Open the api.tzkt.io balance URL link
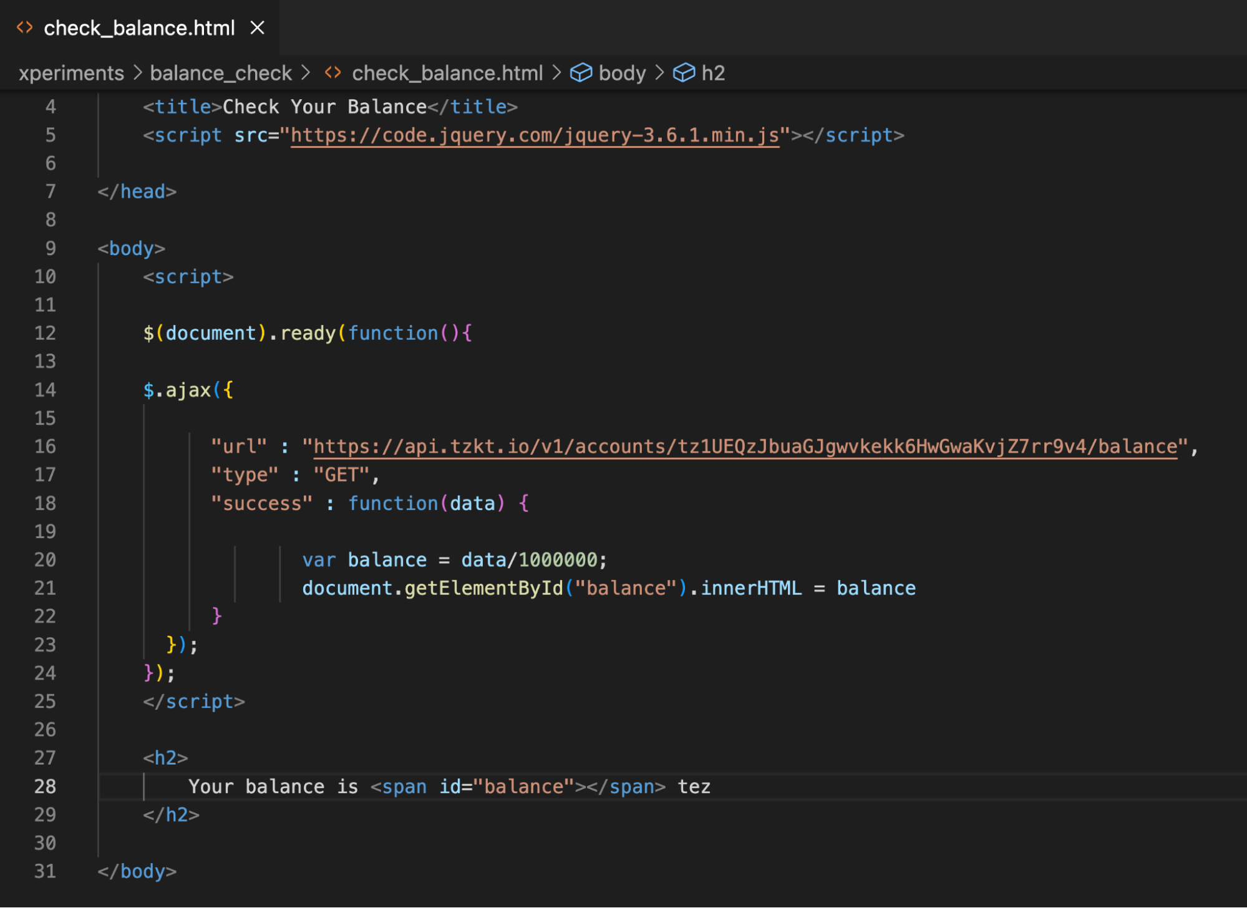Image resolution: width=1247 pixels, height=908 pixels. tap(745, 447)
